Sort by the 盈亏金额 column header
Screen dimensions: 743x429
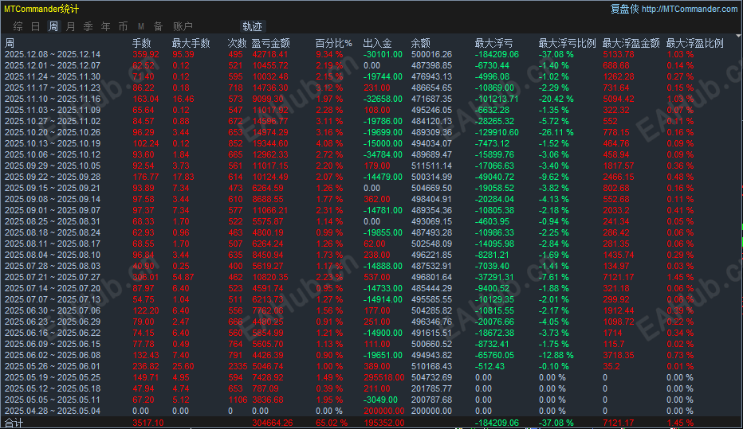270,43
